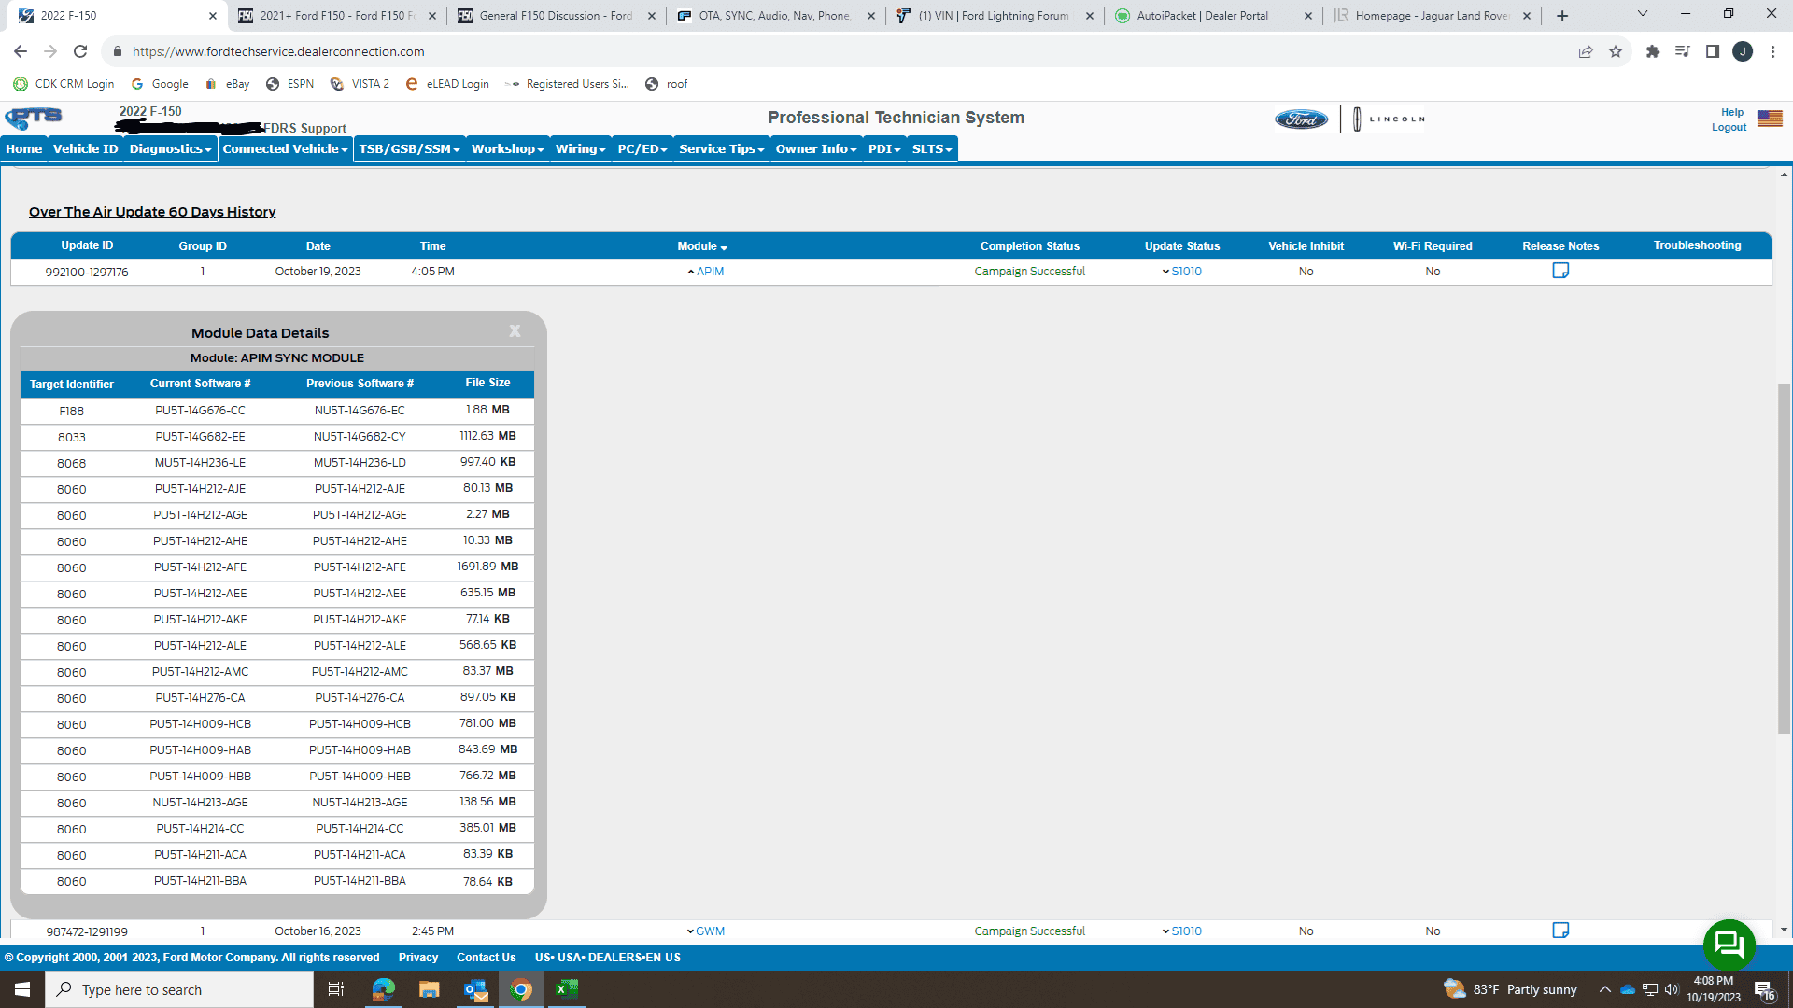Close the Module Data Details popup
The height and width of the screenshot is (1008, 1793).
[x=515, y=331]
